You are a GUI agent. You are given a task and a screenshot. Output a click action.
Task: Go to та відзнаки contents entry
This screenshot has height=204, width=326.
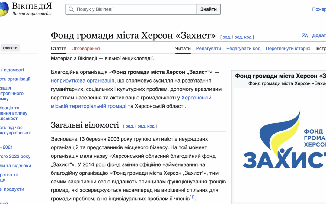pos(16,166)
